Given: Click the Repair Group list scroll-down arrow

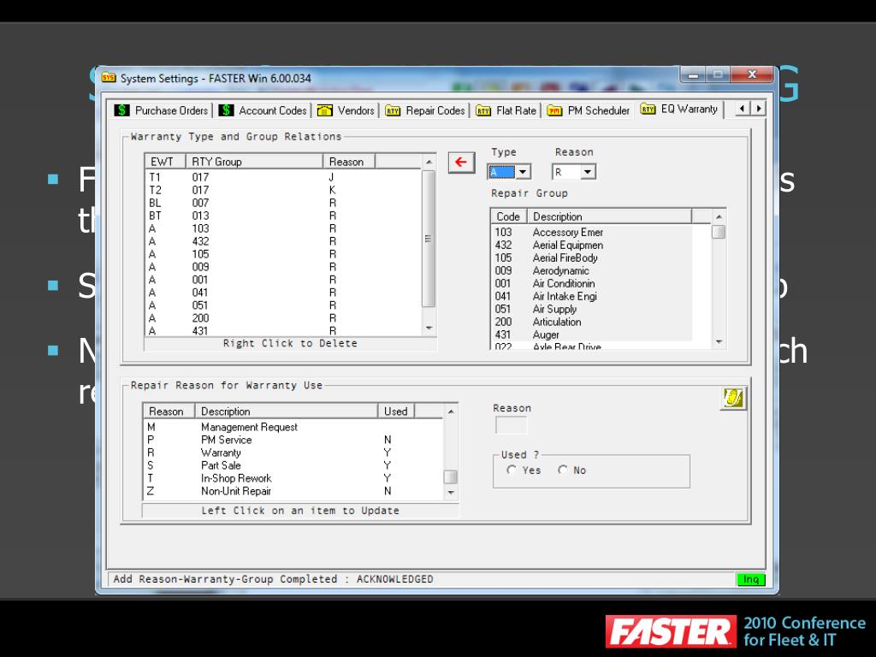Looking at the screenshot, I should point(719,341).
